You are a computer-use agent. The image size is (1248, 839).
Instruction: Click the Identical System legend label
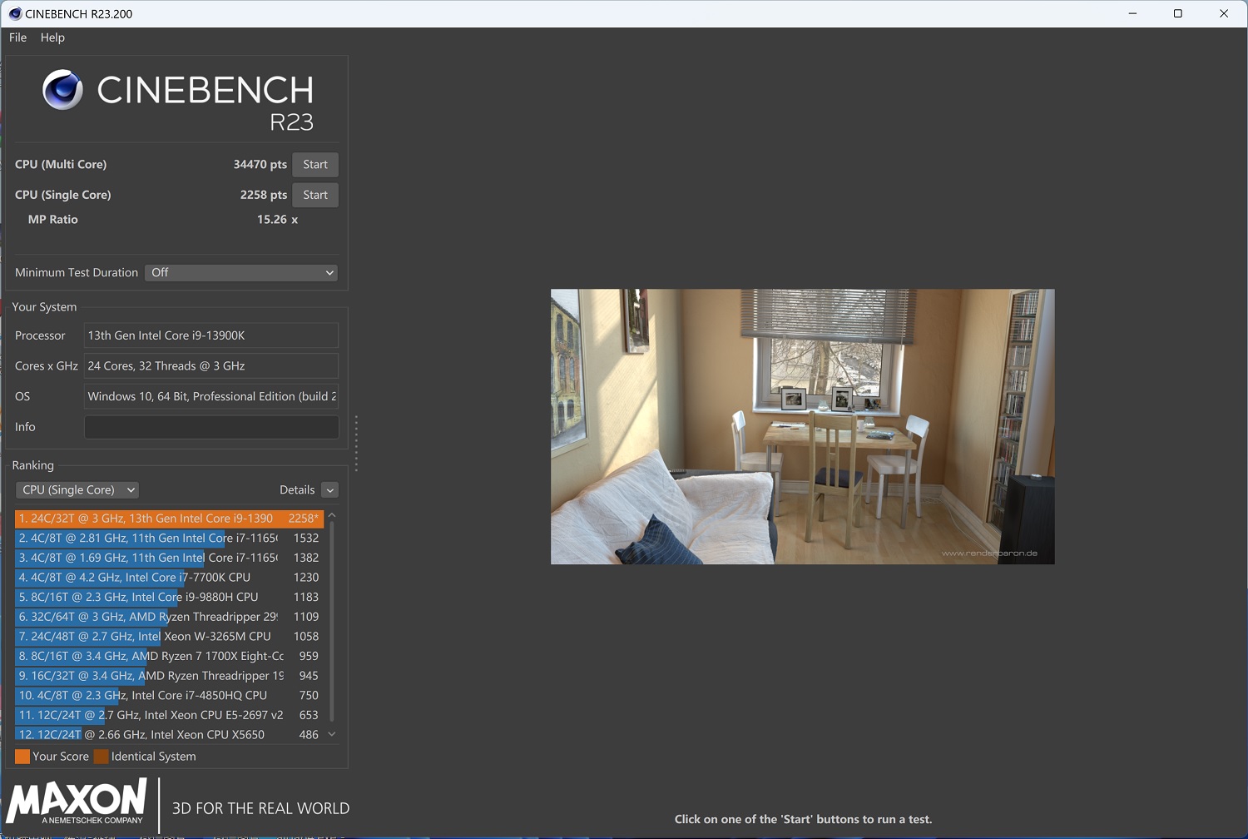click(x=154, y=757)
